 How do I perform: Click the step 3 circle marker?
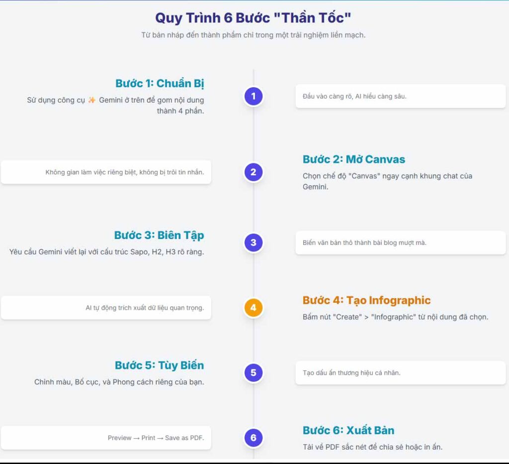coord(254,242)
